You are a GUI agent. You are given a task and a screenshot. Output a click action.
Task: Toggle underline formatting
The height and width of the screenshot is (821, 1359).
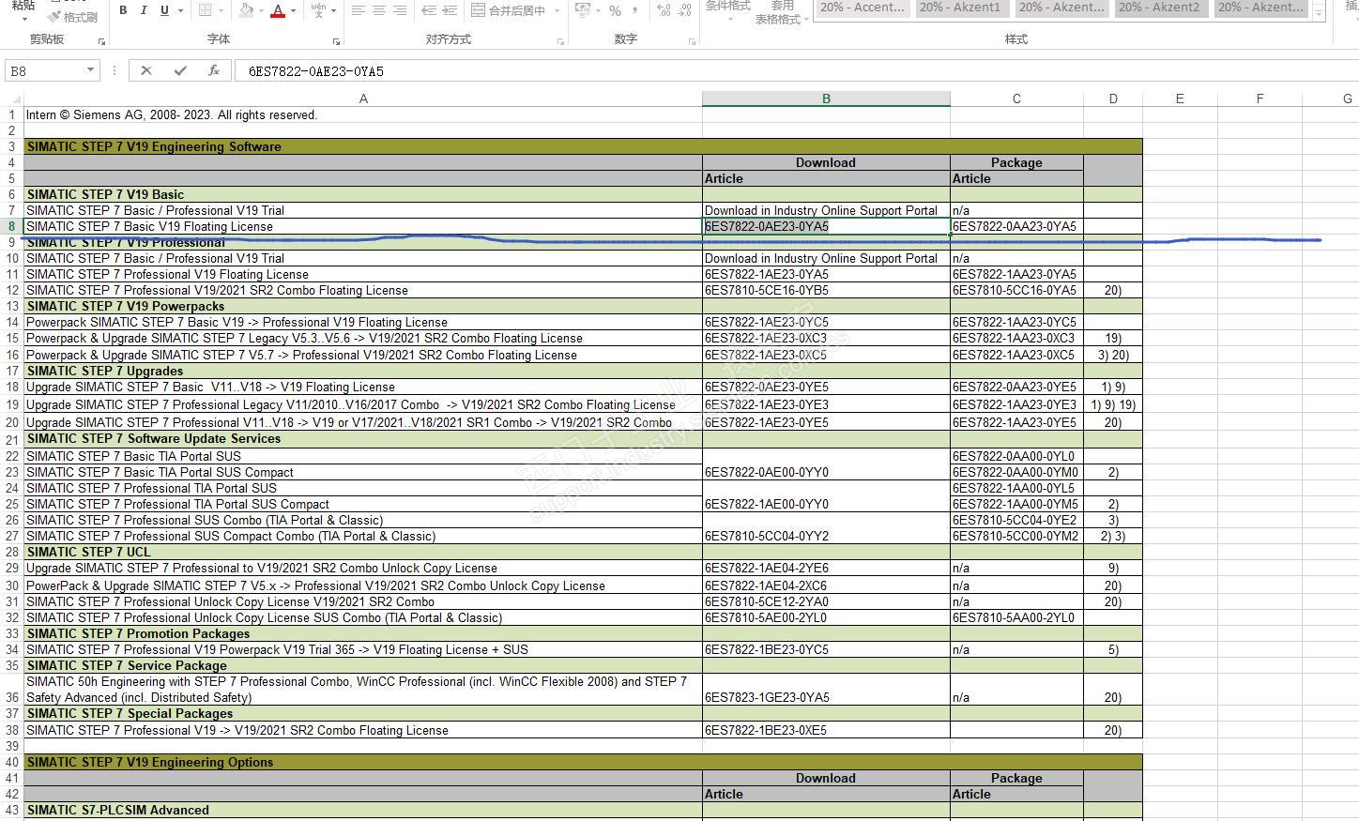tap(164, 10)
